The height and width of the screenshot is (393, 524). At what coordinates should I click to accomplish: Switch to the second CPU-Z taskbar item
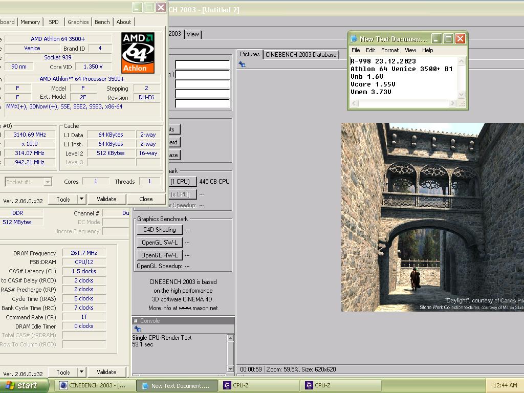[341, 385]
